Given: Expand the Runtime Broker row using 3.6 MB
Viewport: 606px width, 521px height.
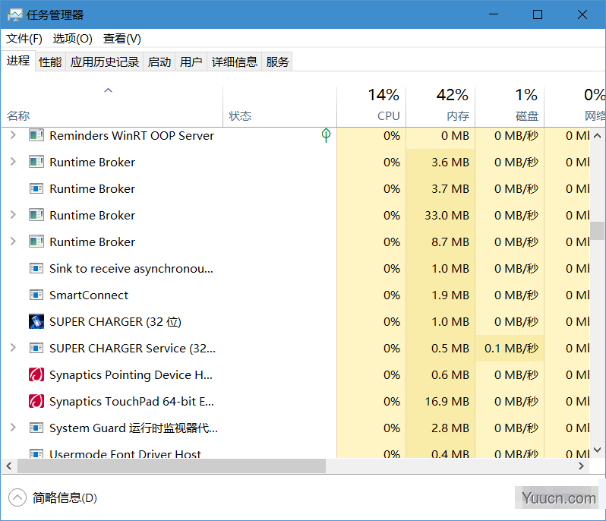Looking at the screenshot, I should (13, 162).
